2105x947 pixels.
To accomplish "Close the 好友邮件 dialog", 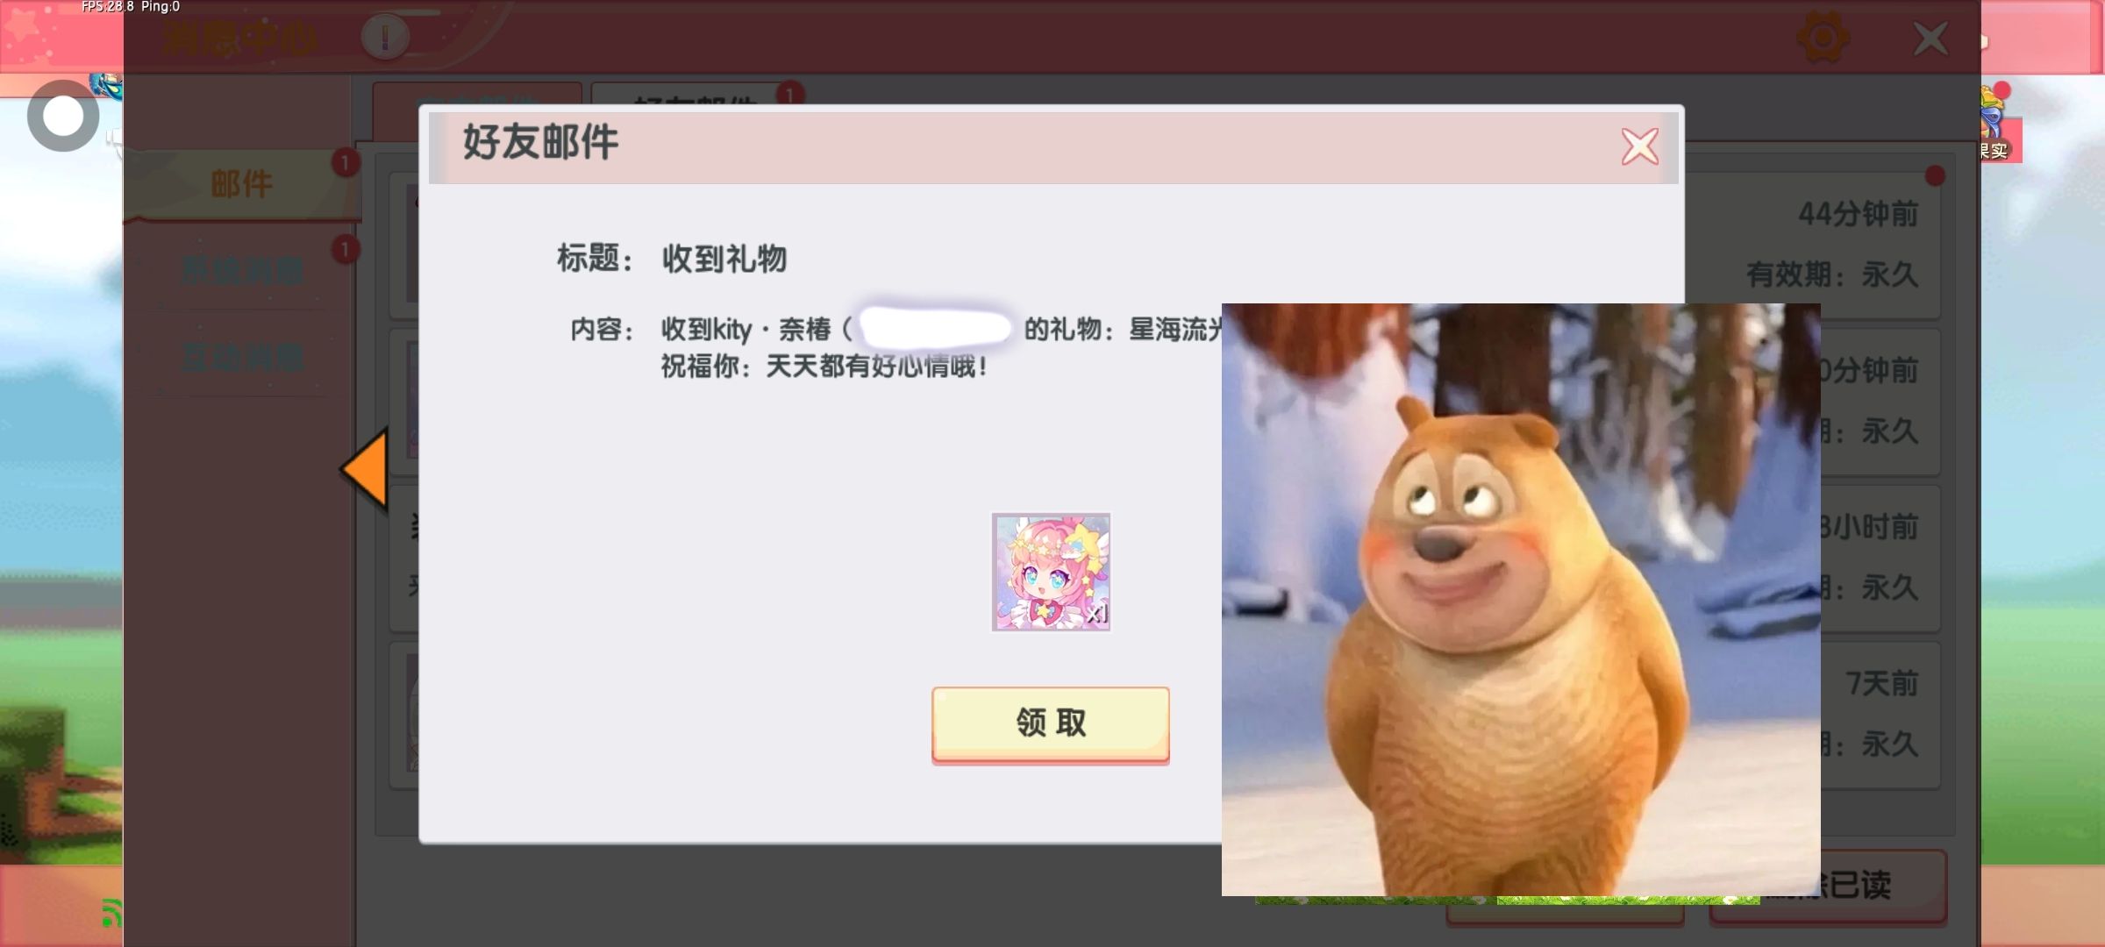I will pyautogui.click(x=1639, y=146).
